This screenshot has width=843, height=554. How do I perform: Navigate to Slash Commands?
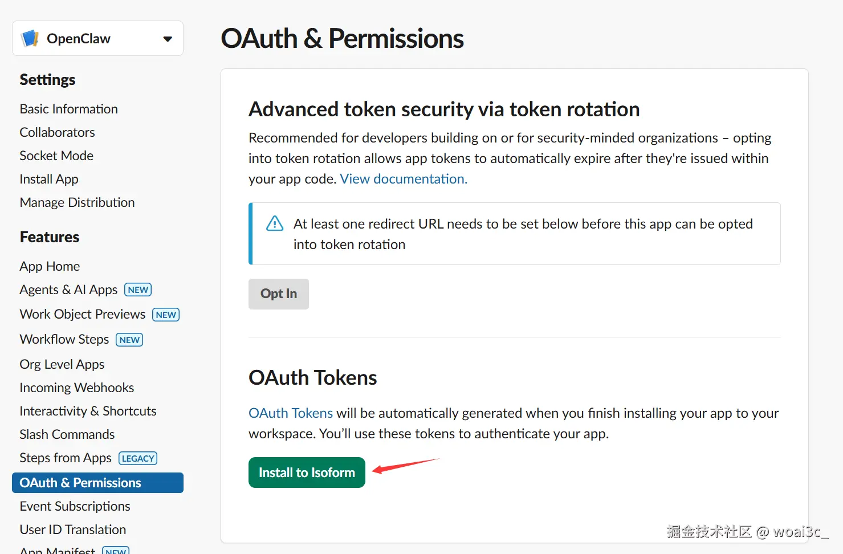point(67,434)
